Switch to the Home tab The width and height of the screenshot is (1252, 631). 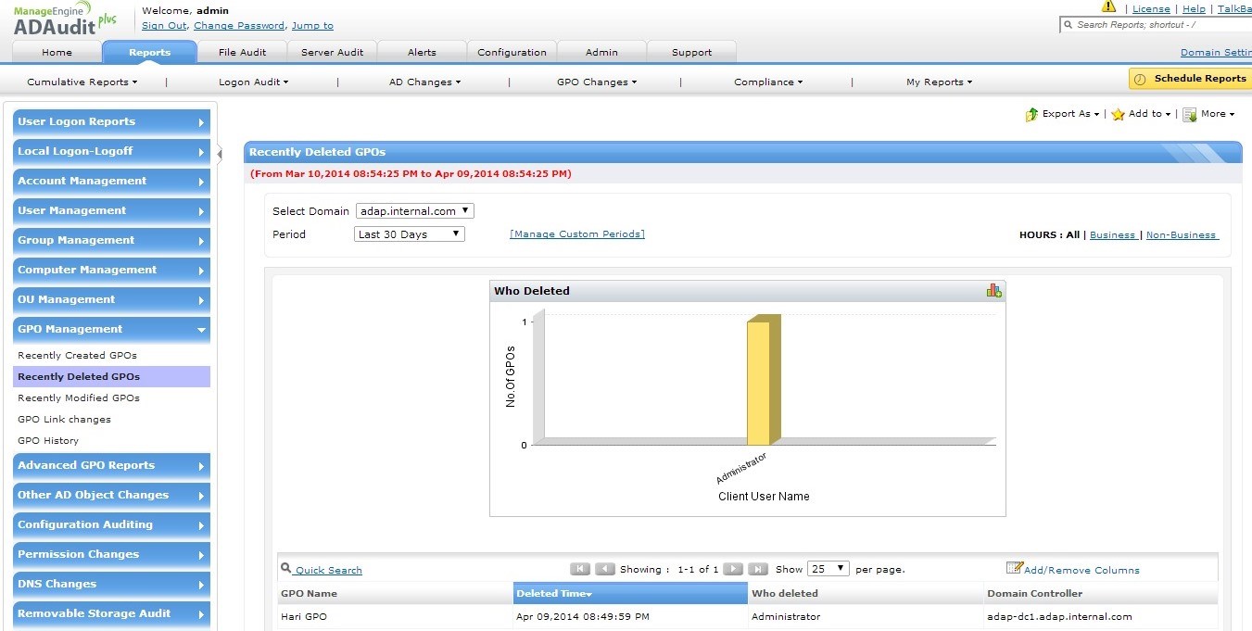tap(57, 53)
